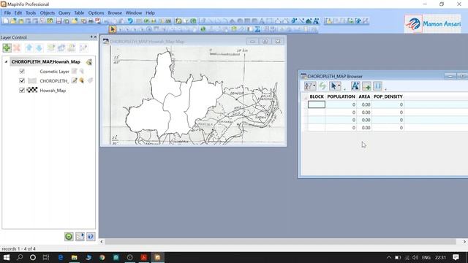The height and width of the screenshot is (263, 468).
Task: Click the volume speaker tray icon
Action: (415, 257)
